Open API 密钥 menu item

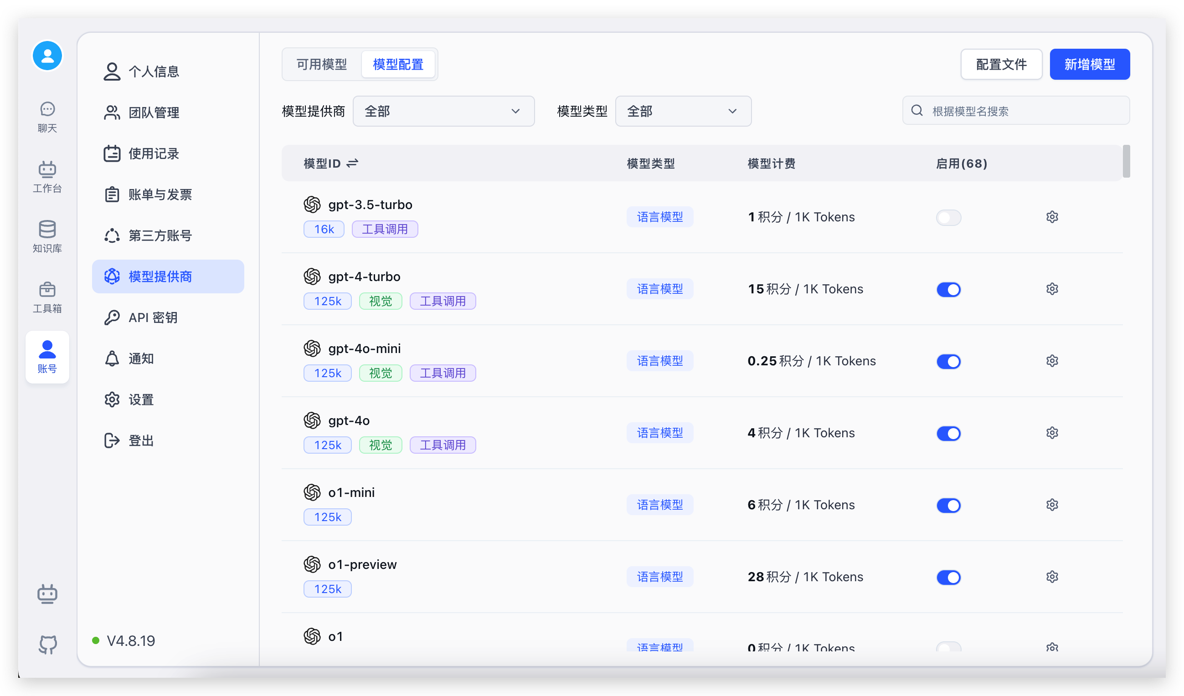pyautogui.click(x=153, y=317)
